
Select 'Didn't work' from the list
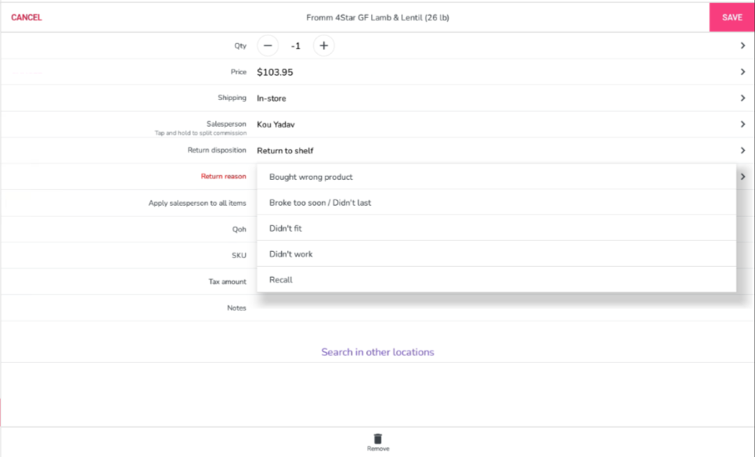click(497, 254)
